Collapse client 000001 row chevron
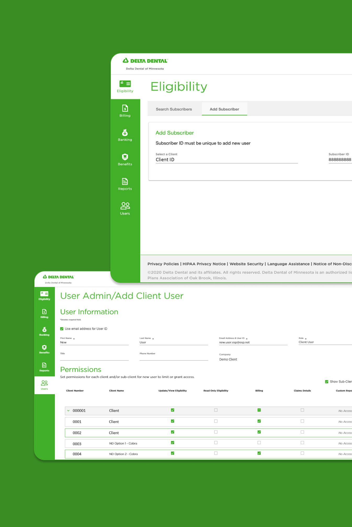This screenshot has width=352, height=527. (68, 410)
